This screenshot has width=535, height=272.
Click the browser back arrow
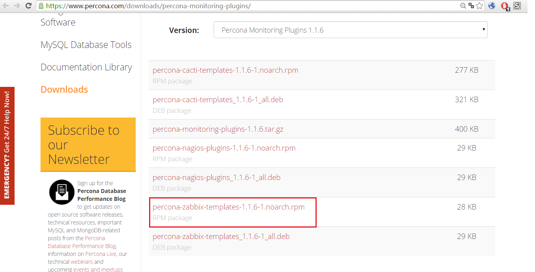pos(6,6)
